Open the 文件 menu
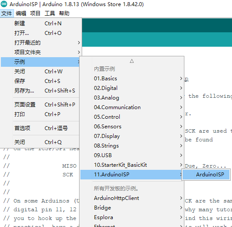232x227 pixels. point(7,14)
